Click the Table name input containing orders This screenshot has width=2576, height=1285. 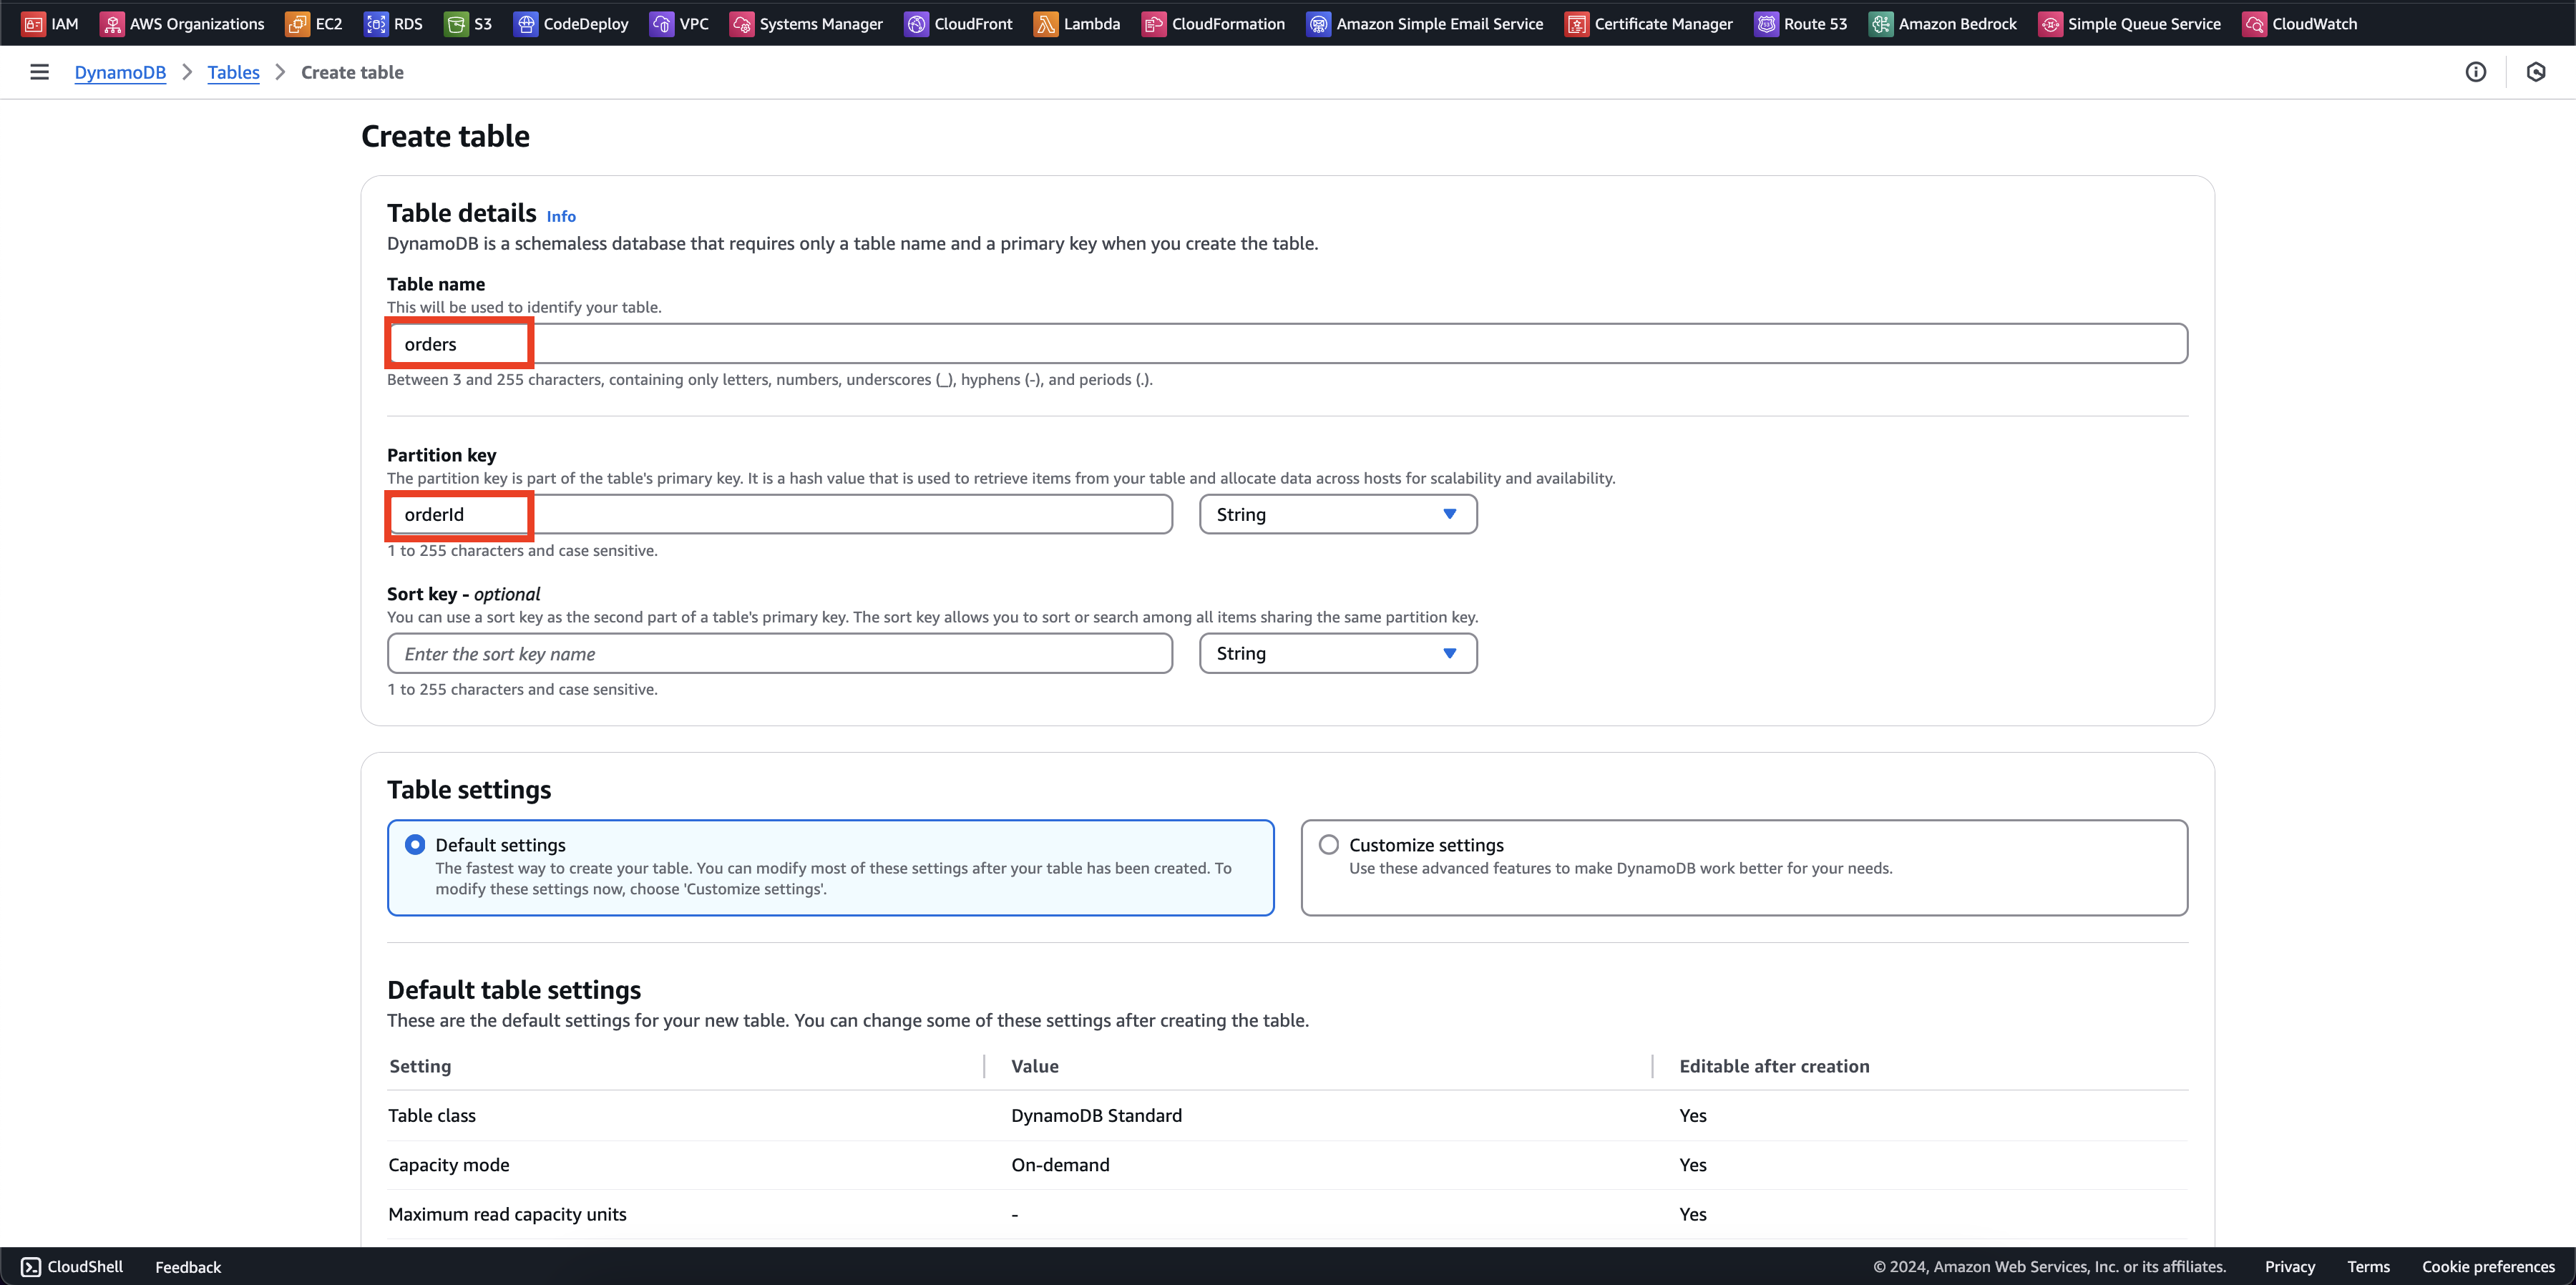point(1287,344)
